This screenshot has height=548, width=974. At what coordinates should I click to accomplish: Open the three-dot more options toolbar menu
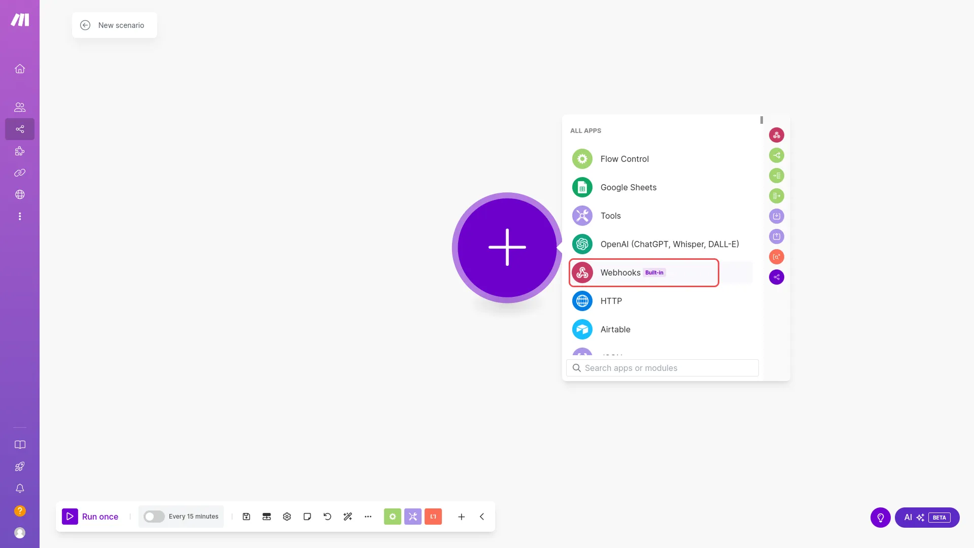368,517
